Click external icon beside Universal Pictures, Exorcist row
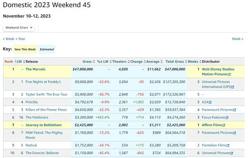248x158 pixels. pyautogui.click(x=231, y=153)
